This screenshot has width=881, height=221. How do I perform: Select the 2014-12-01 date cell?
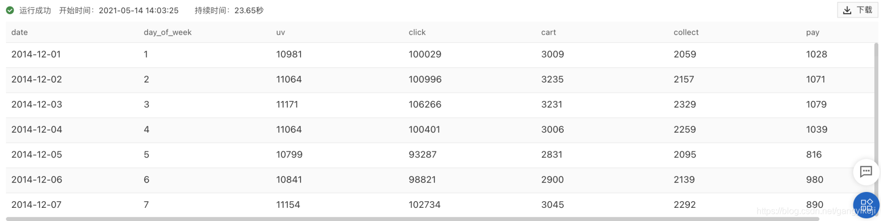[36, 54]
